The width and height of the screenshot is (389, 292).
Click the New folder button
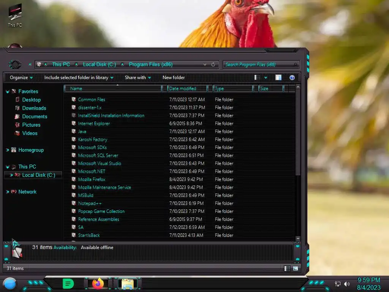pos(174,78)
